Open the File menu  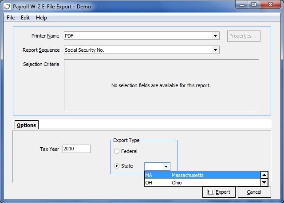[11, 18]
